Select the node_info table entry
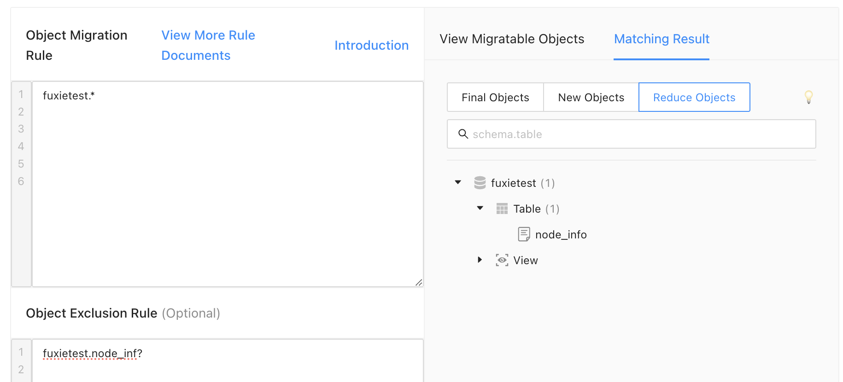Image resolution: width=843 pixels, height=382 pixels. point(561,235)
